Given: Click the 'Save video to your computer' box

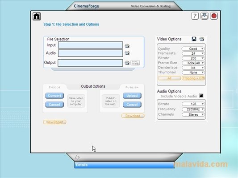Looking at the screenshot, I should tap(76, 101).
